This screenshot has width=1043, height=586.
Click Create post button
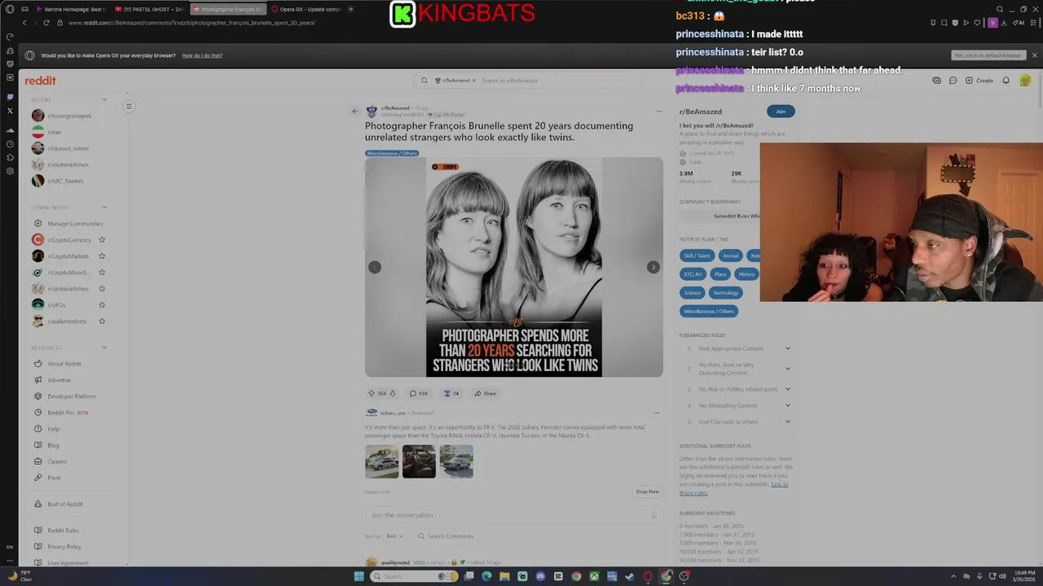point(979,81)
